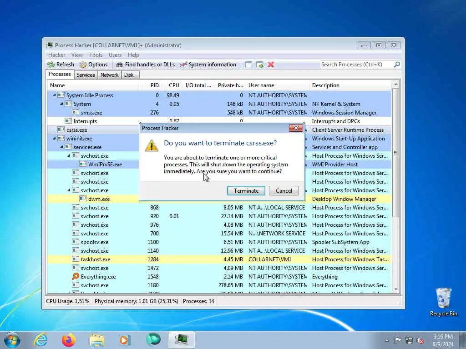
Task: Select the taskhost.exe process row
Action: 219,259
